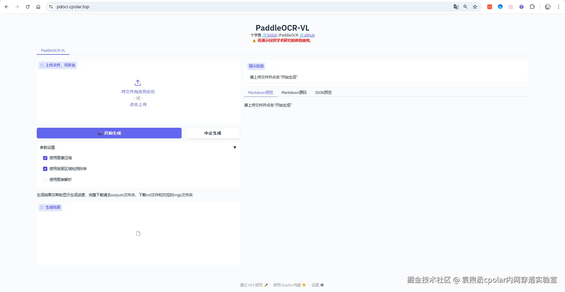Image resolution: width=565 pixels, height=292 pixels.
Task: Click the 上传文件，可多选 label
Action: click(58, 65)
